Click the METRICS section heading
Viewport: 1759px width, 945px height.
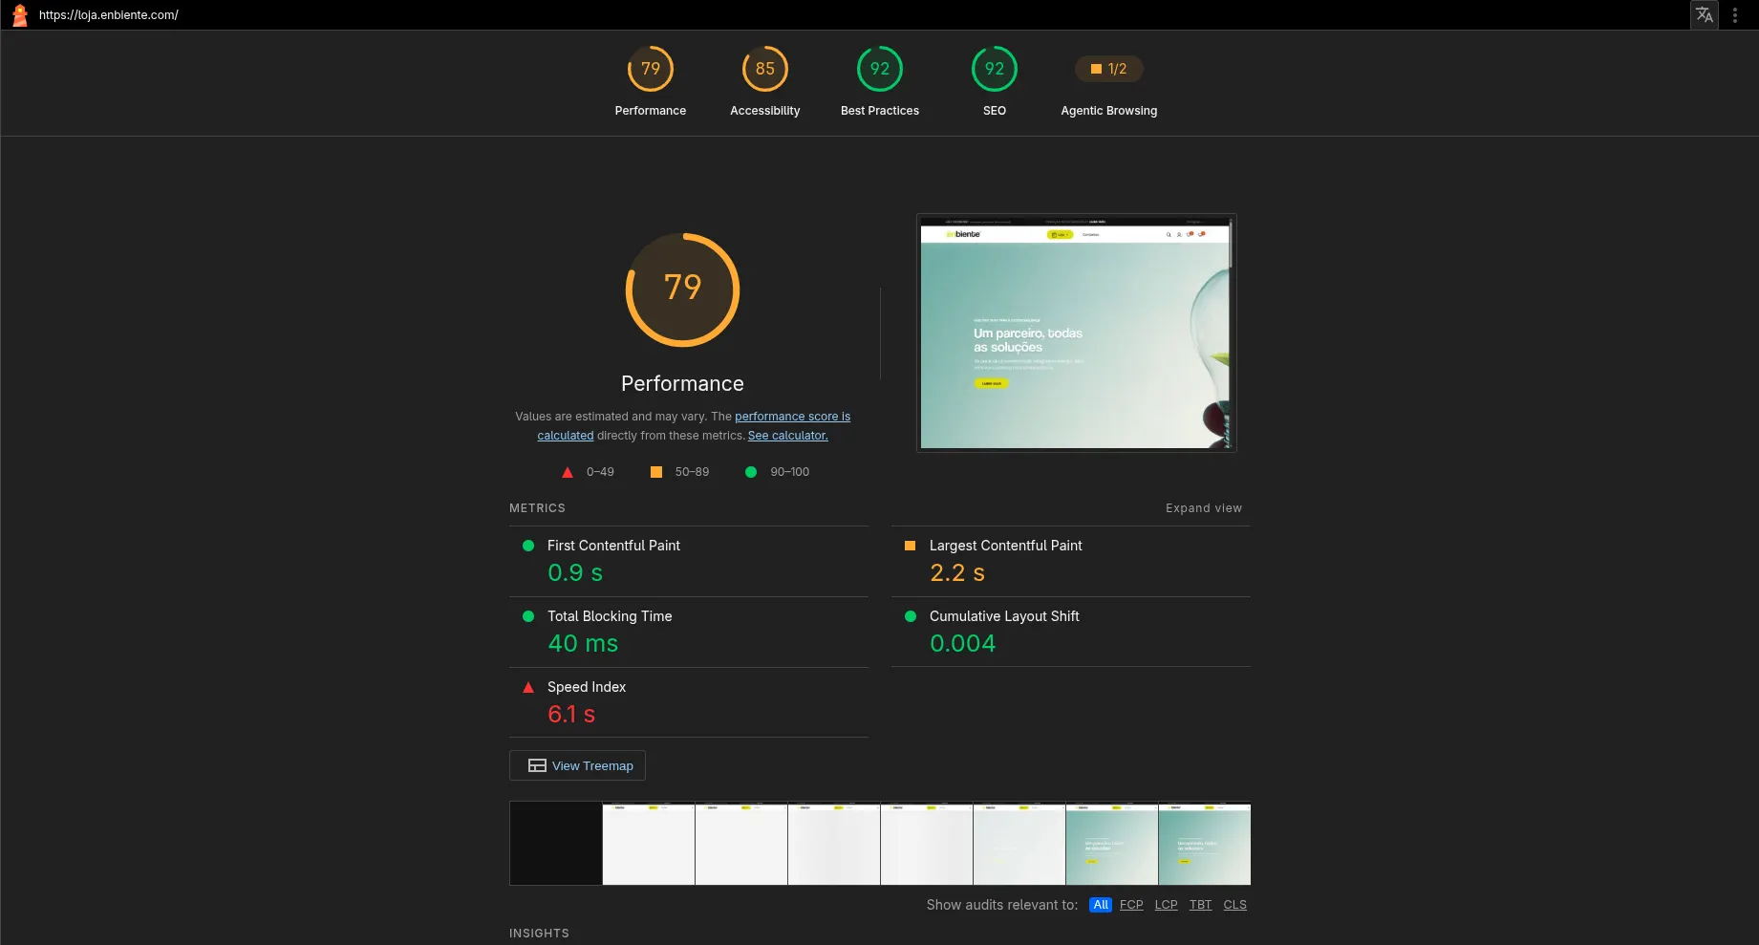pos(537,508)
